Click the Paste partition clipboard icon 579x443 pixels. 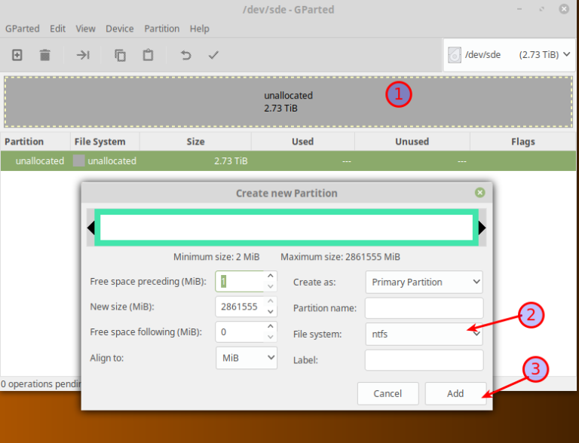(148, 55)
